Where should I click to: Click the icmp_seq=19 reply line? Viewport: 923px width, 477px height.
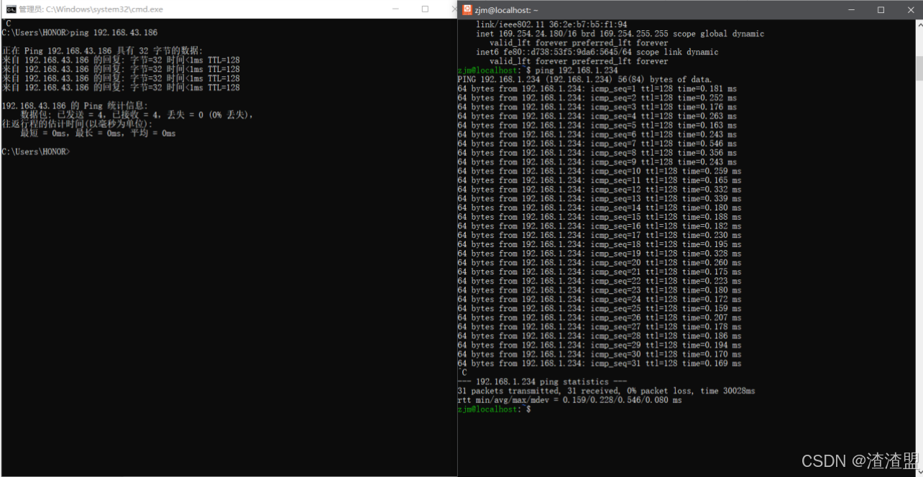pyautogui.click(x=599, y=254)
